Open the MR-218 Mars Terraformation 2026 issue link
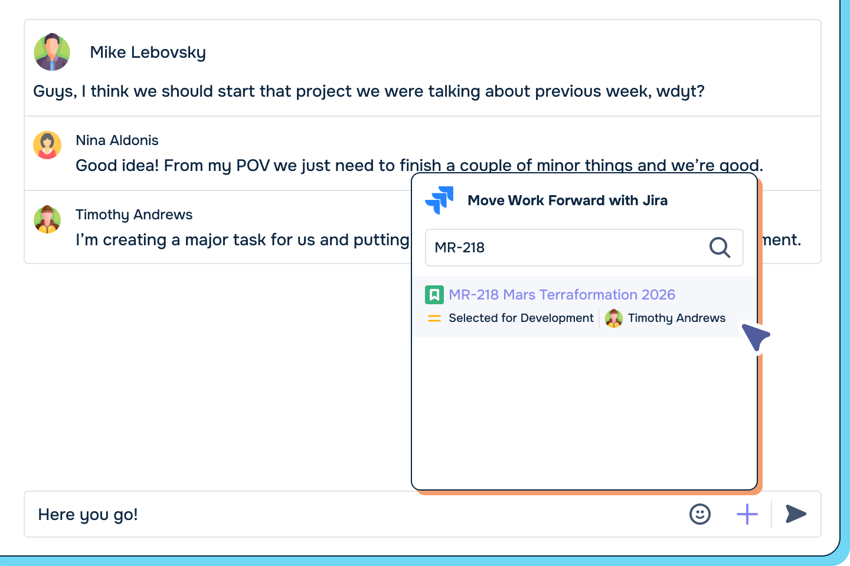Screen dimensions: 850x566 tap(562, 294)
